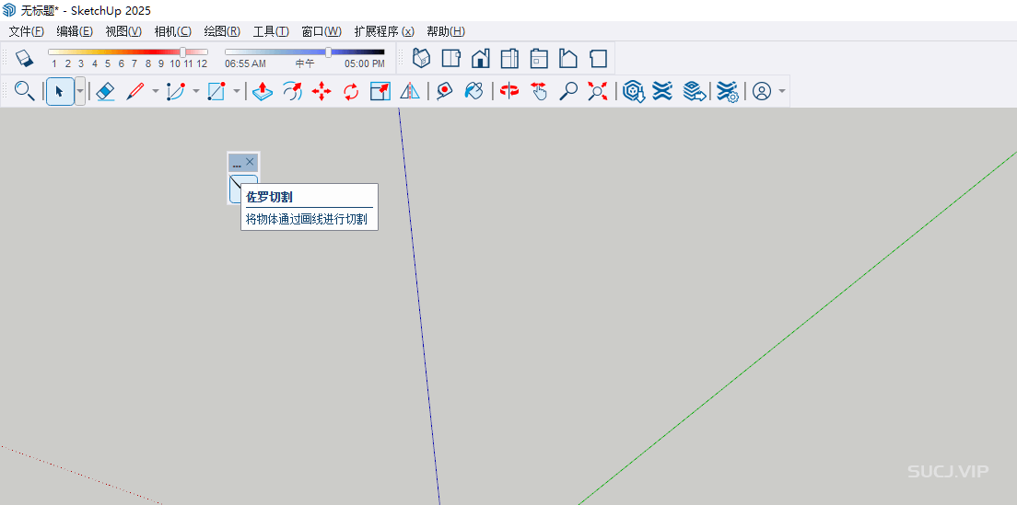Select the Move tool with red arrows

click(x=321, y=91)
